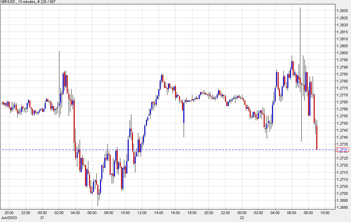
Task: Click the 1.2690 label at axis bottom
Action: pos(342,208)
